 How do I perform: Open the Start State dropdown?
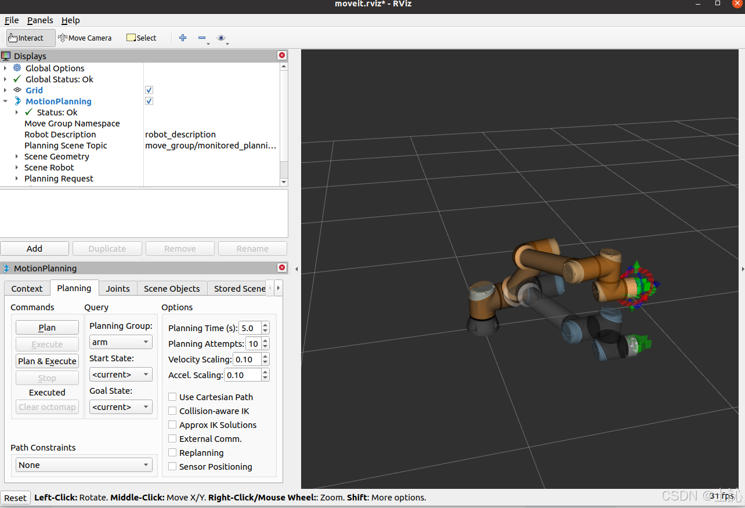tap(121, 375)
